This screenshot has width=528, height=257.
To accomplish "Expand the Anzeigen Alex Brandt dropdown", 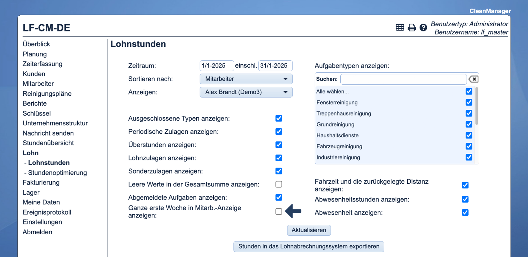I will 246,92.
